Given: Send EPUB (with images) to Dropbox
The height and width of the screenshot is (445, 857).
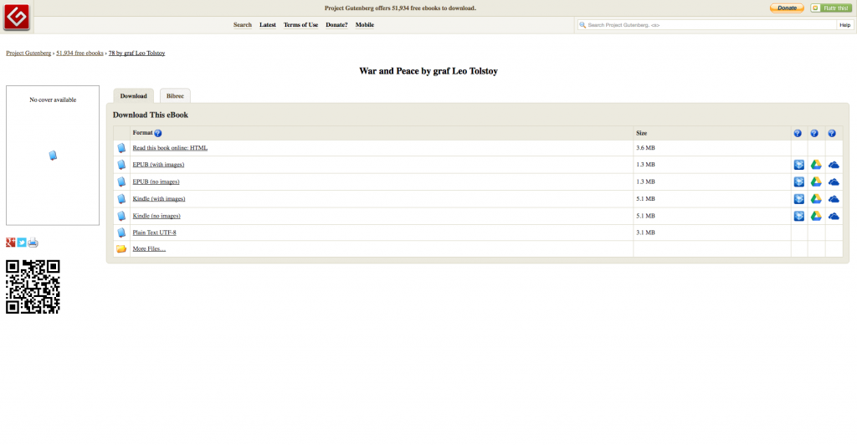Looking at the screenshot, I should pyautogui.click(x=799, y=165).
